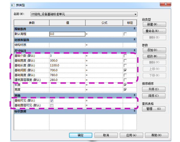Toggle the 基础可见 checkbox
The width and height of the screenshot is (180, 142).
point(52,101)
